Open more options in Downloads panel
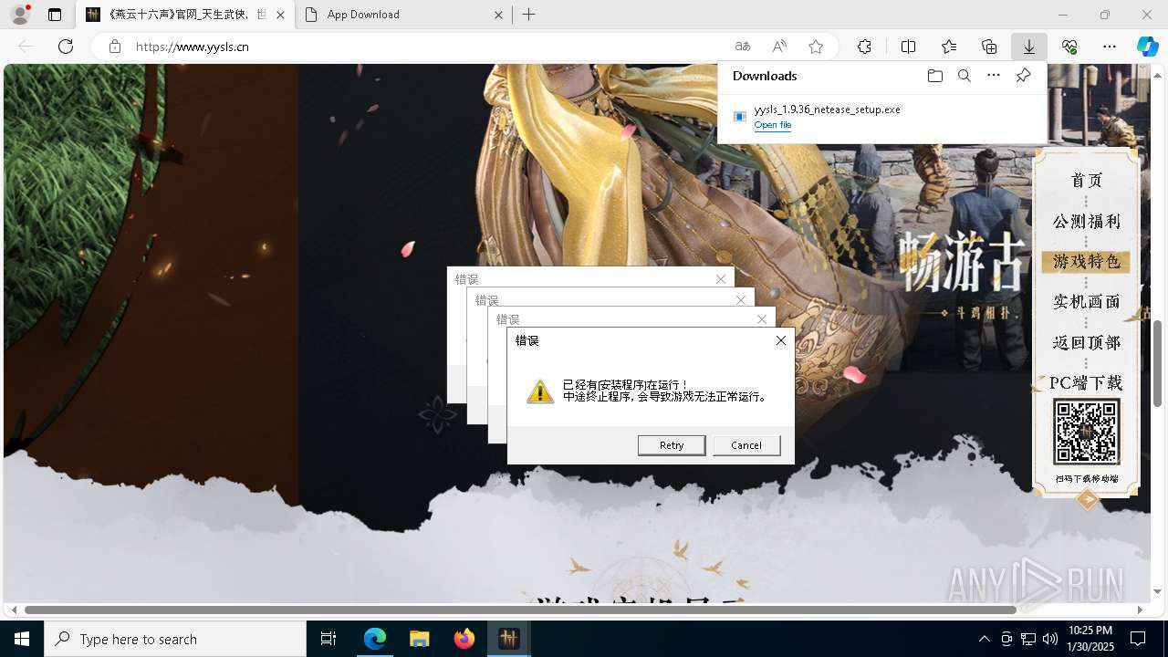Screen dimensions: 1168x657 994,76
